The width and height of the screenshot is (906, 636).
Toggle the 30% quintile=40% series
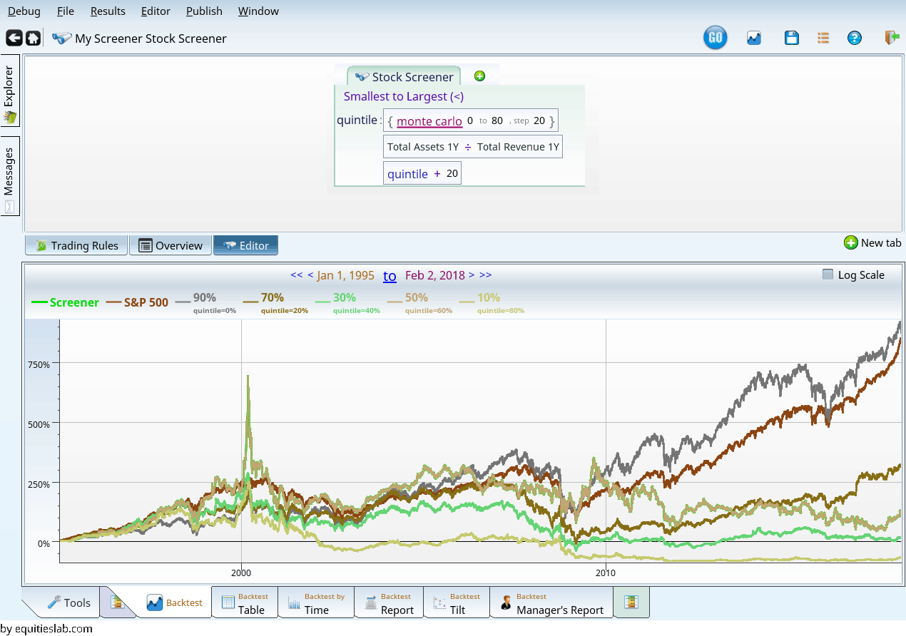point(347,302)
